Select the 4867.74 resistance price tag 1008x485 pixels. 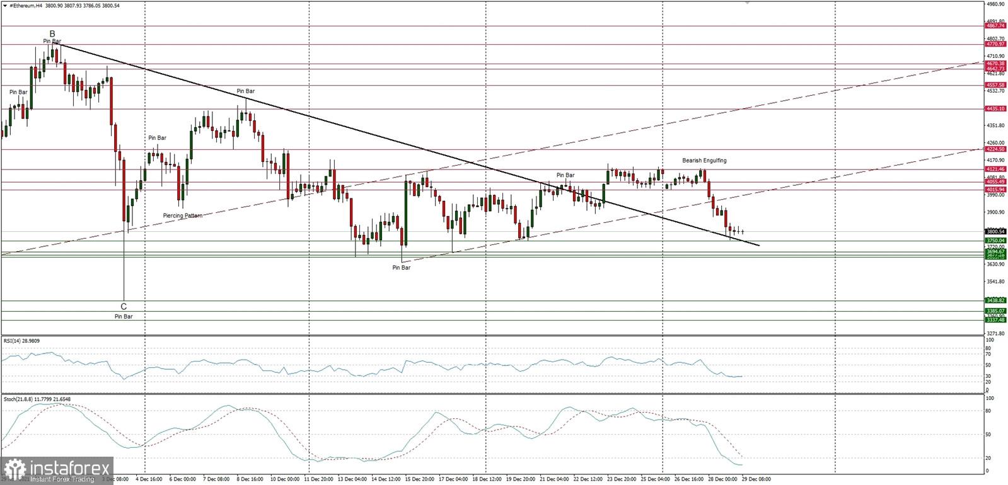[995, 26]
